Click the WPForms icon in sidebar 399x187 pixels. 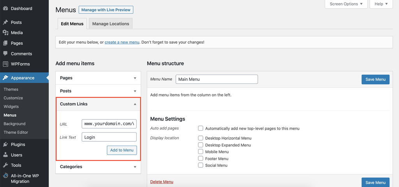(5, 64)
